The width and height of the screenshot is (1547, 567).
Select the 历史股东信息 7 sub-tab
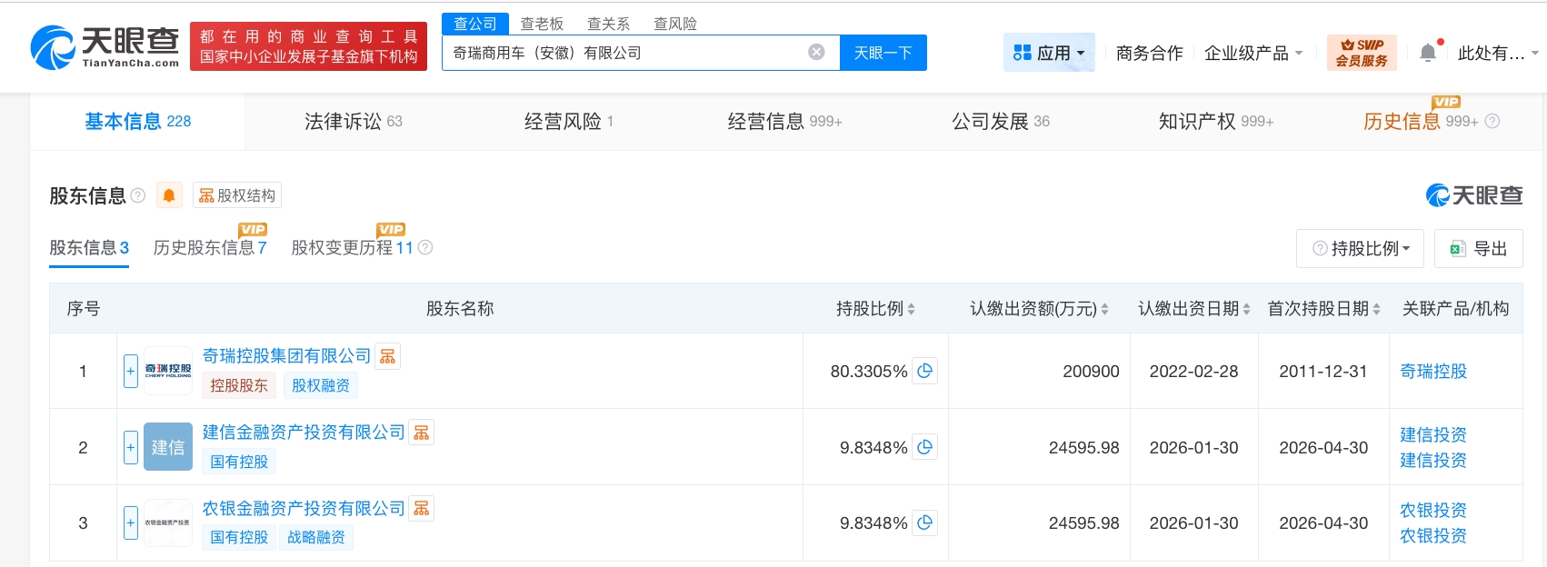(x=210, y=247)
